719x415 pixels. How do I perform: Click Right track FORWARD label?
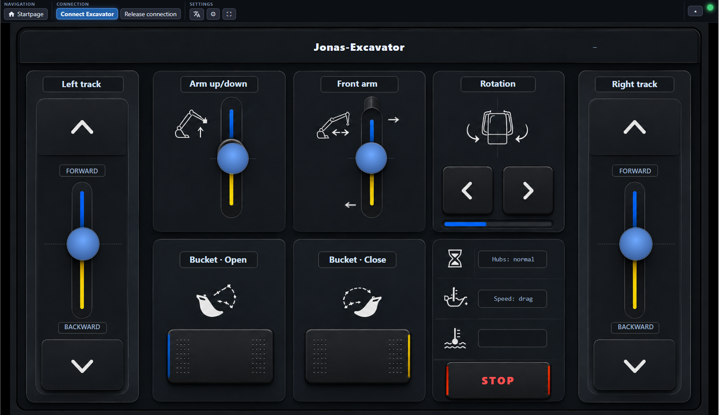pyautogui.click(x=635, y=171)
